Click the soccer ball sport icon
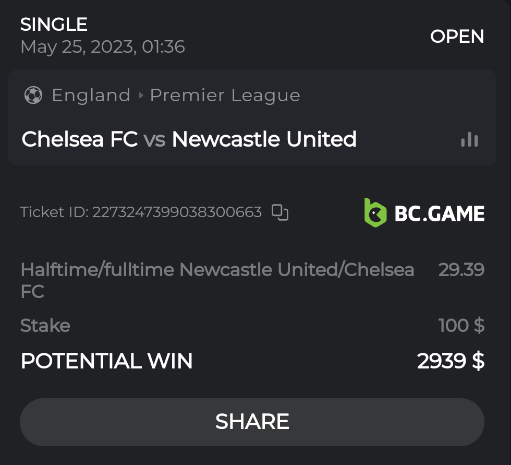Screen dimensions: 511x465 point(33,95)
